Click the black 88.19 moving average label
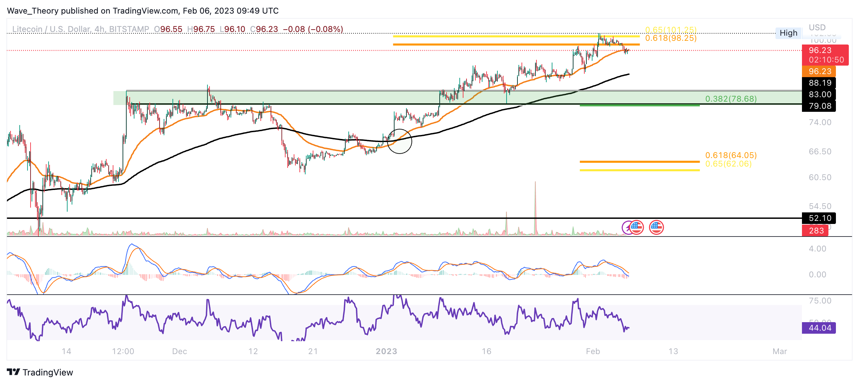This screenshot has height=384, width=859. [819, 83]
